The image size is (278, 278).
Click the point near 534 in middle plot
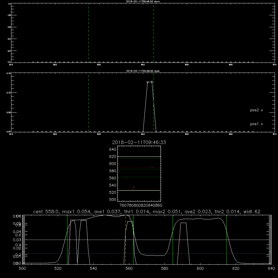tap(134, 187)
